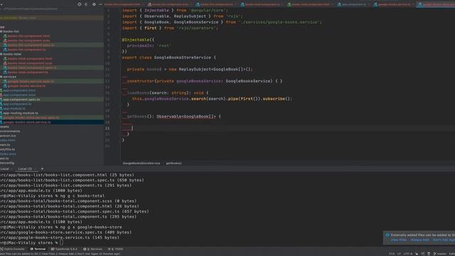Select books-list.component.spec.ts in project tree
Screen dimensions: 455x256
coord(31,45)
